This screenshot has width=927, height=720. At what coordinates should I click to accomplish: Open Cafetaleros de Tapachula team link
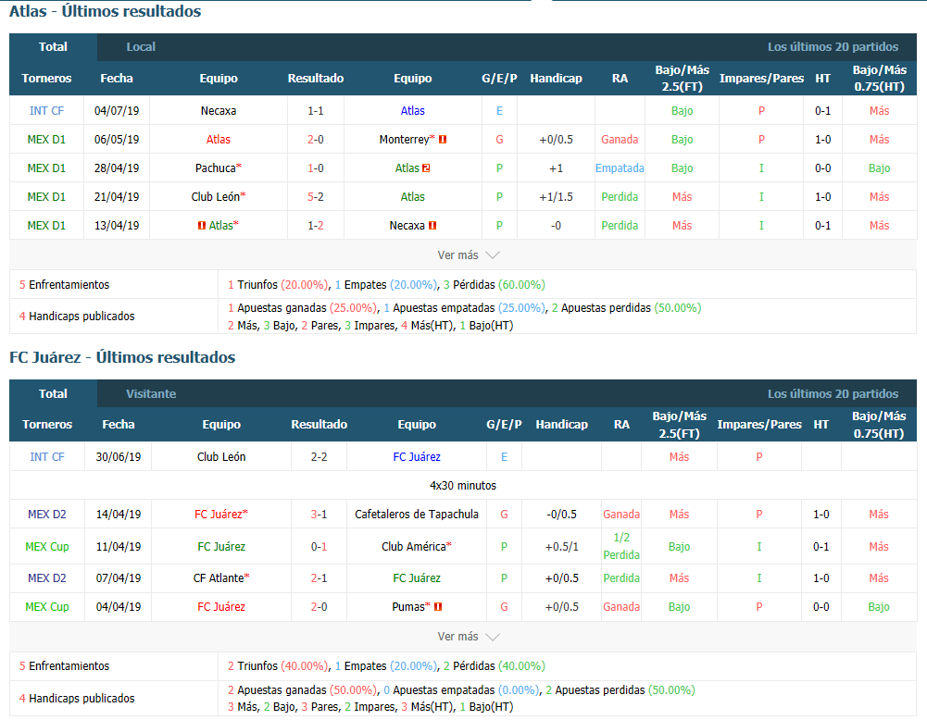pyautogui.click(x=417, y=515)
